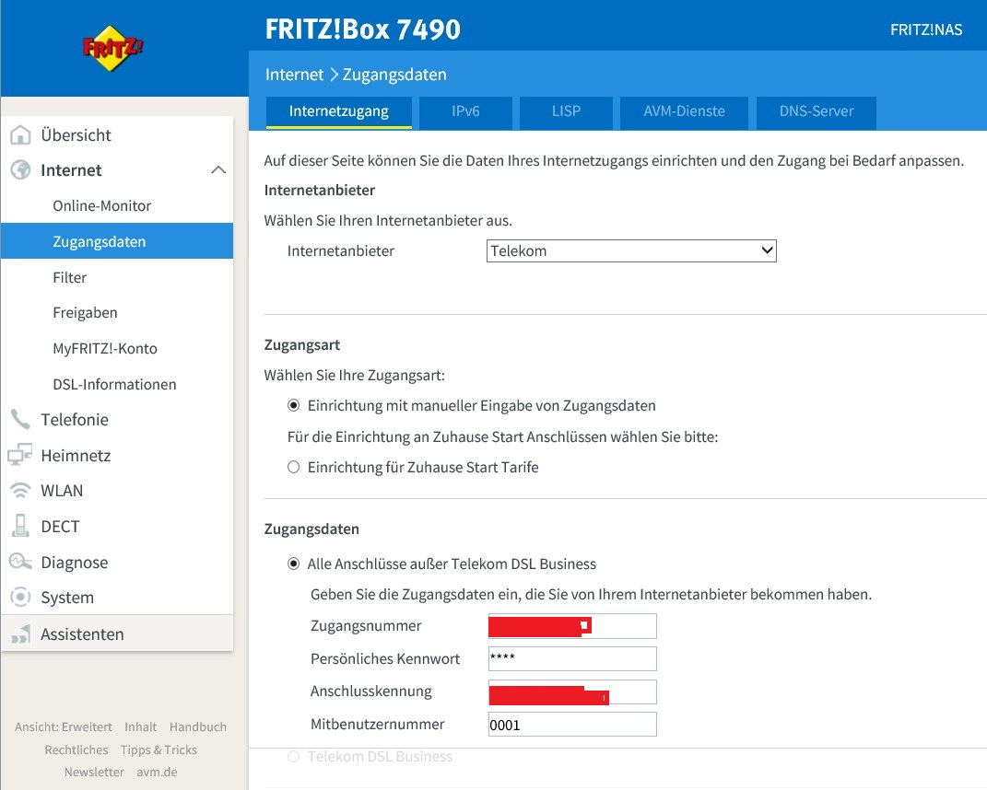Click the Inhalt footer link
Screen dimensions: 987x790
coord(140,726)
